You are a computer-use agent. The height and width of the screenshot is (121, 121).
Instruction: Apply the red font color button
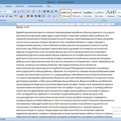[21, 16]
